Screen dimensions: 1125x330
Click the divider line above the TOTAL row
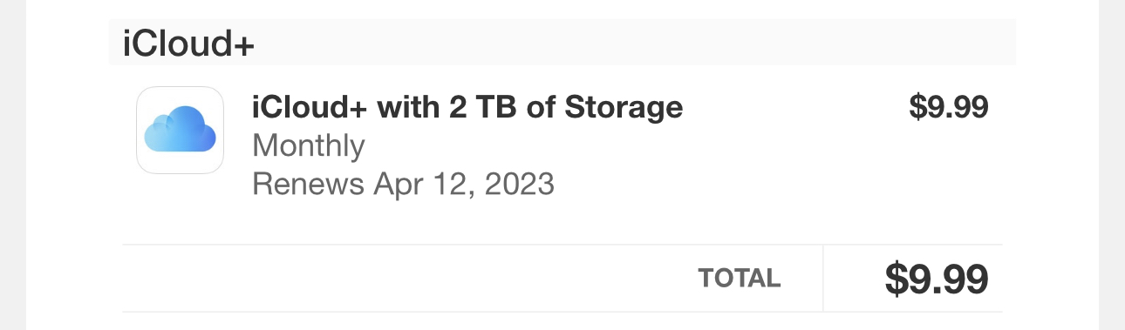(562, 245)
